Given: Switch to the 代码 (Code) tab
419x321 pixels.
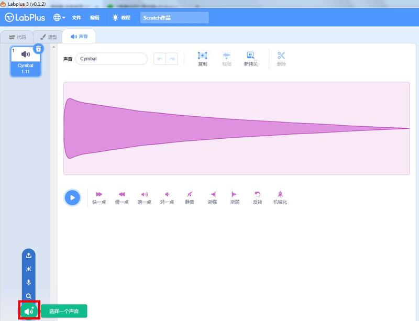Looking at the screenshot, I should [x=17, y=37].
